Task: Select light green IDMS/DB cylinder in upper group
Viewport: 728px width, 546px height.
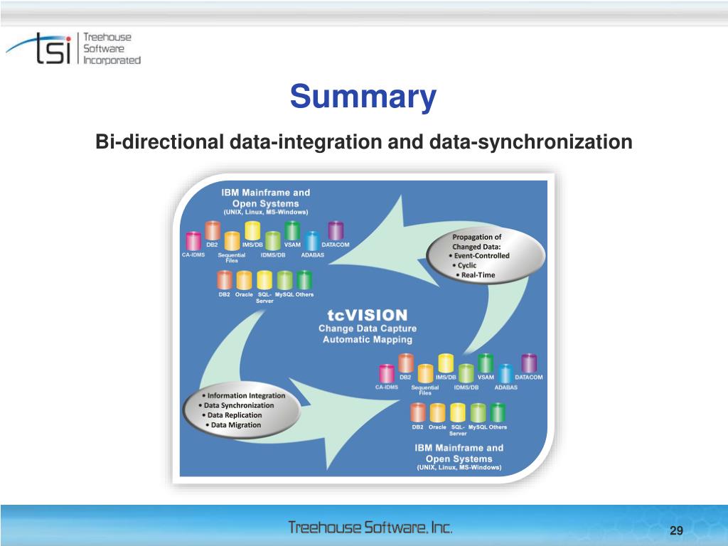Action: pyautogui.click(x=272, y=241)
